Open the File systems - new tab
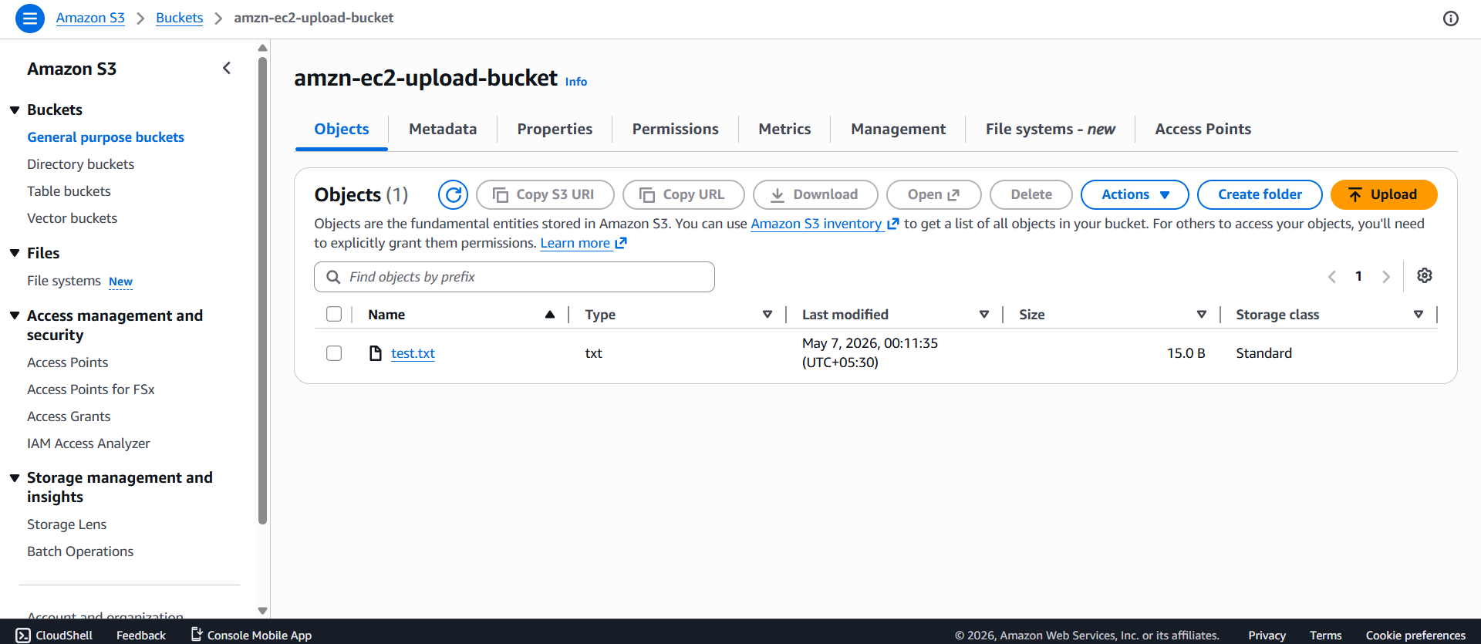The image size is (1481, 644). (x=1050, y=130)
